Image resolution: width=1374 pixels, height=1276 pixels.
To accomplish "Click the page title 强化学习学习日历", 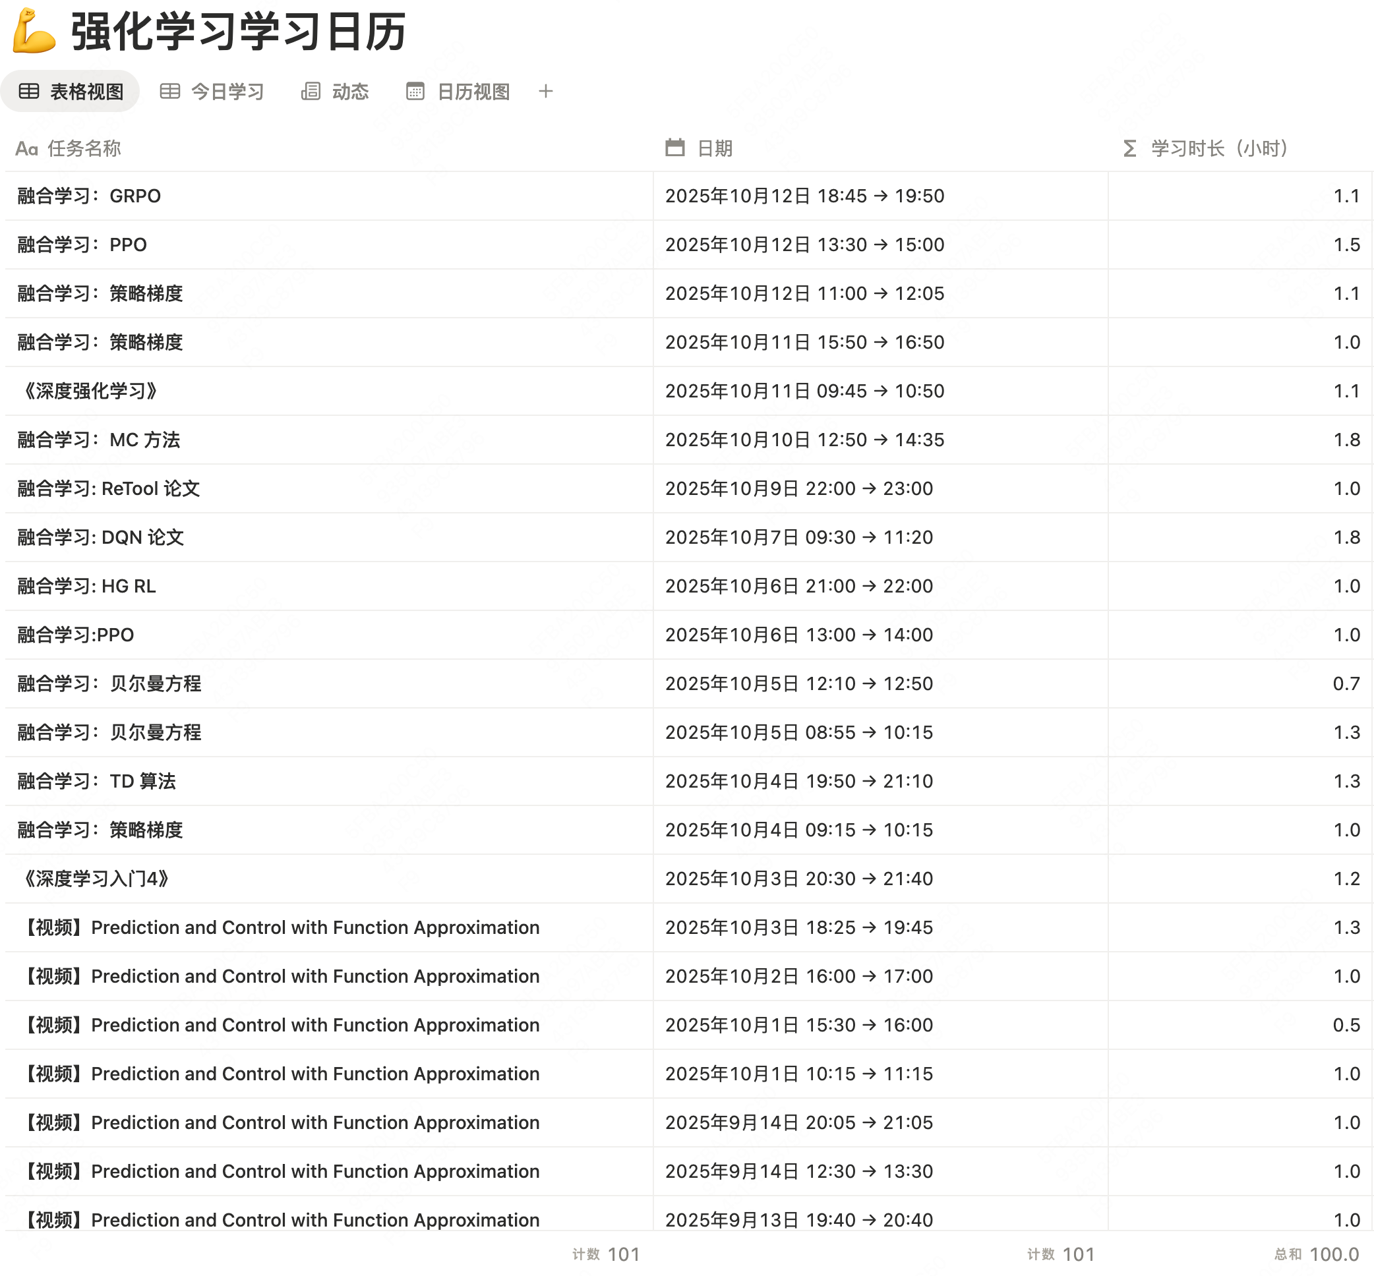I will point(238,32).
